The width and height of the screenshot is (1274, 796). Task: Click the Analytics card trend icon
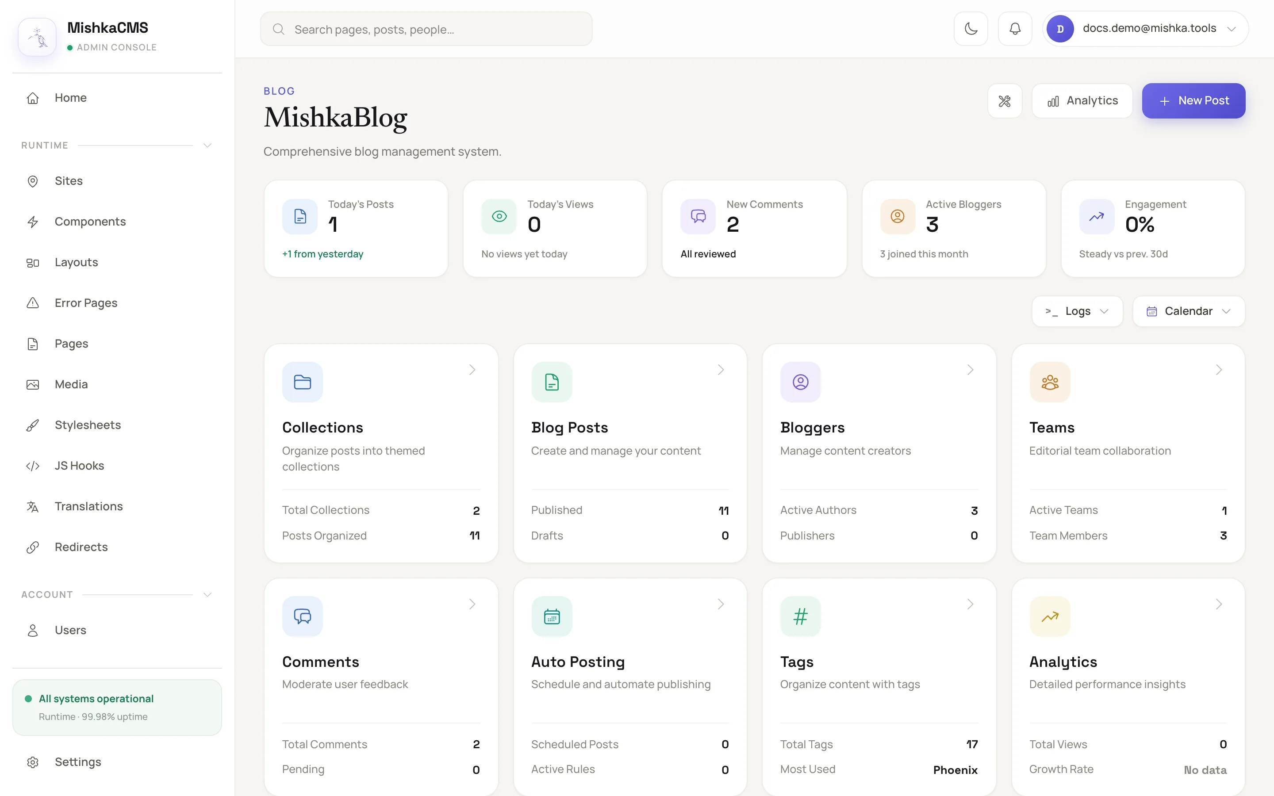[1050, 616]
